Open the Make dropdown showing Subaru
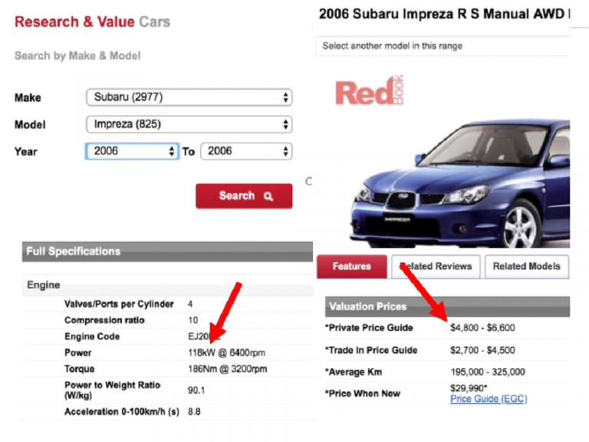The image size is (589, 442). point(189,97)
